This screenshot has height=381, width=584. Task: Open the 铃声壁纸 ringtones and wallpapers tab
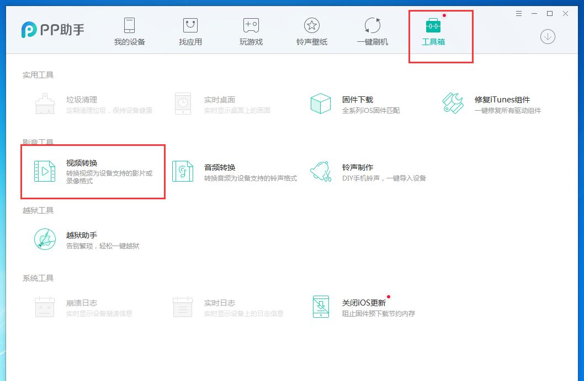click(311, 30)
